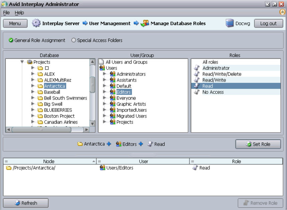The height and width of the screenshot is (210, 287).
Task: Click the Interplay Server gear icon
Action: click(x=36, y=23)
